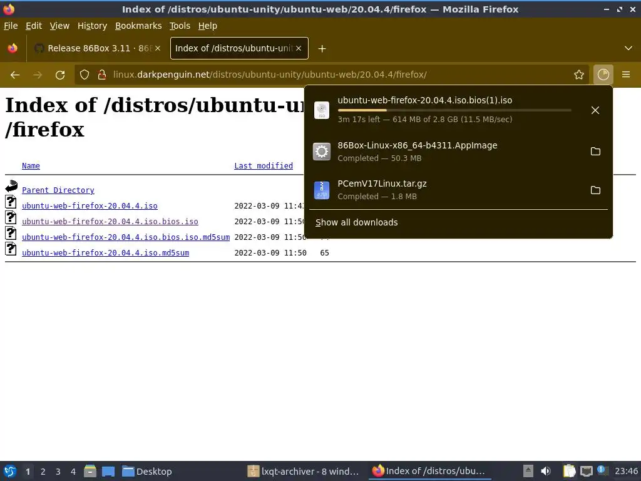Open the File menu

[x=11, y=26]
